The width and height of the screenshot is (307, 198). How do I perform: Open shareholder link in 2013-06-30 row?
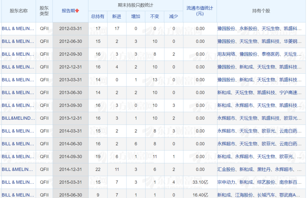coord(18,93)
